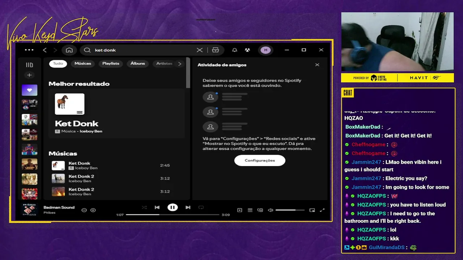
Task: Mute with the speaker volume icon
Action: 270,210
